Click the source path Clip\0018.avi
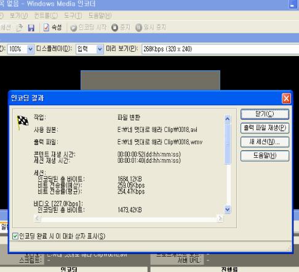 tap(157, 130)
